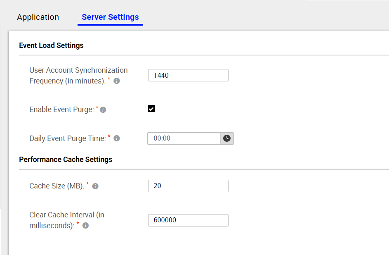Click the Enable Event Purge label
This screenshot has width=389, height=255.
[x=61, y=110]
